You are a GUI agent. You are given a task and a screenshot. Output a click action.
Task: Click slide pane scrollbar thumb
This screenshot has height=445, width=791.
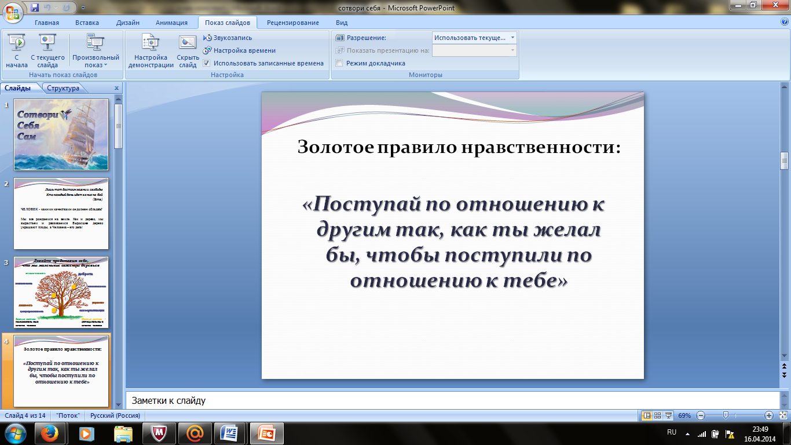118,125
